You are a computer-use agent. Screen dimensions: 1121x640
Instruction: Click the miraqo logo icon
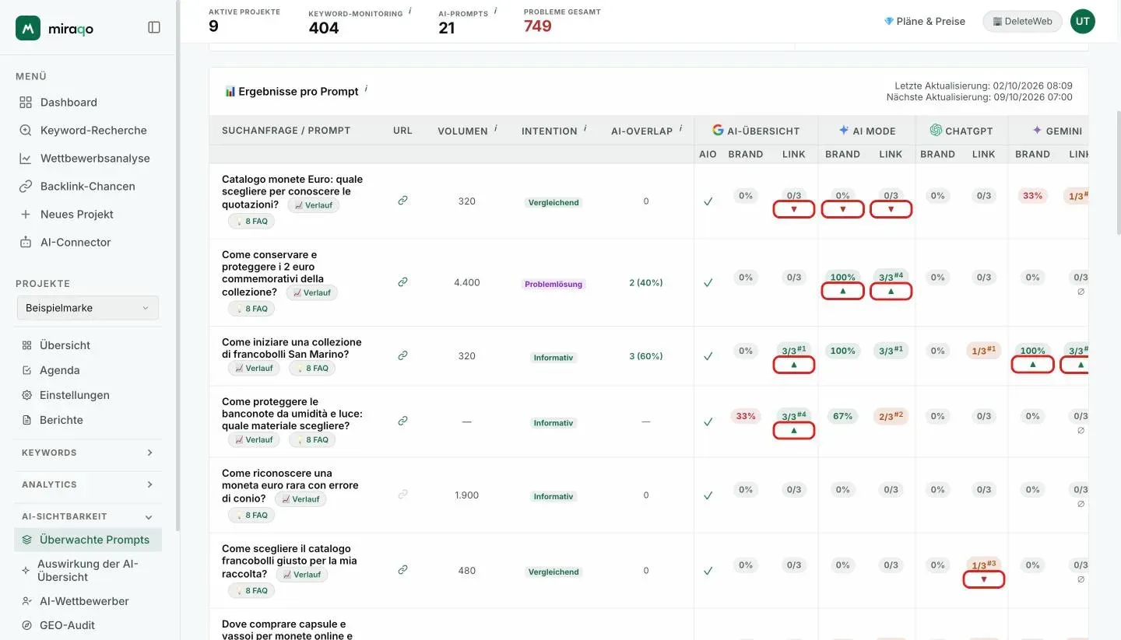[x=28, y=28]
